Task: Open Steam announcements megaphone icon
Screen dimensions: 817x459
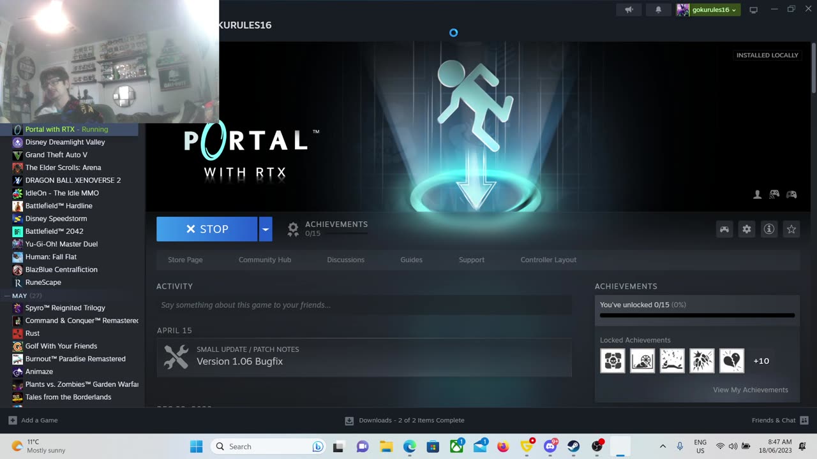Action: (629, 10)
